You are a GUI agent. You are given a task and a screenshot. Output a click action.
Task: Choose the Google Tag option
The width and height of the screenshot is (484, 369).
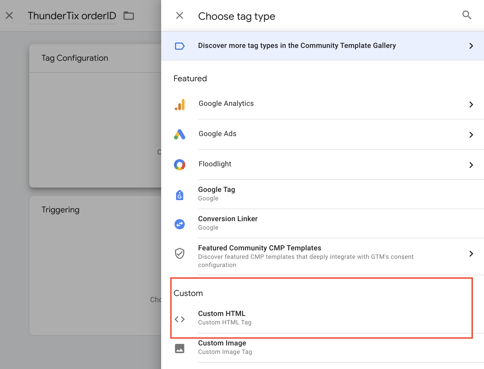[x=323, y=194]
